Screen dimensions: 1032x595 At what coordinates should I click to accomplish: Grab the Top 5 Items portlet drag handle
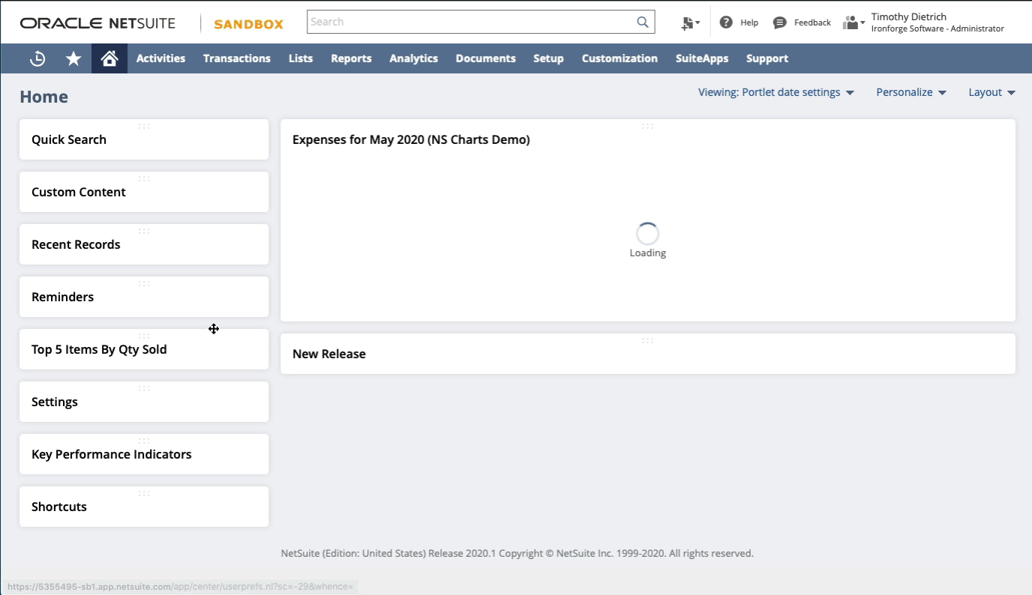pyautogui.click(x=144, y=336)
